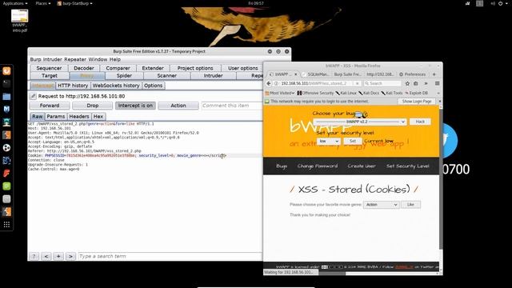Image resolution: width=512 pixels, height=288 pixels.
Task: Open the burp-StartBurp app menu
Action: coord(74,3)
